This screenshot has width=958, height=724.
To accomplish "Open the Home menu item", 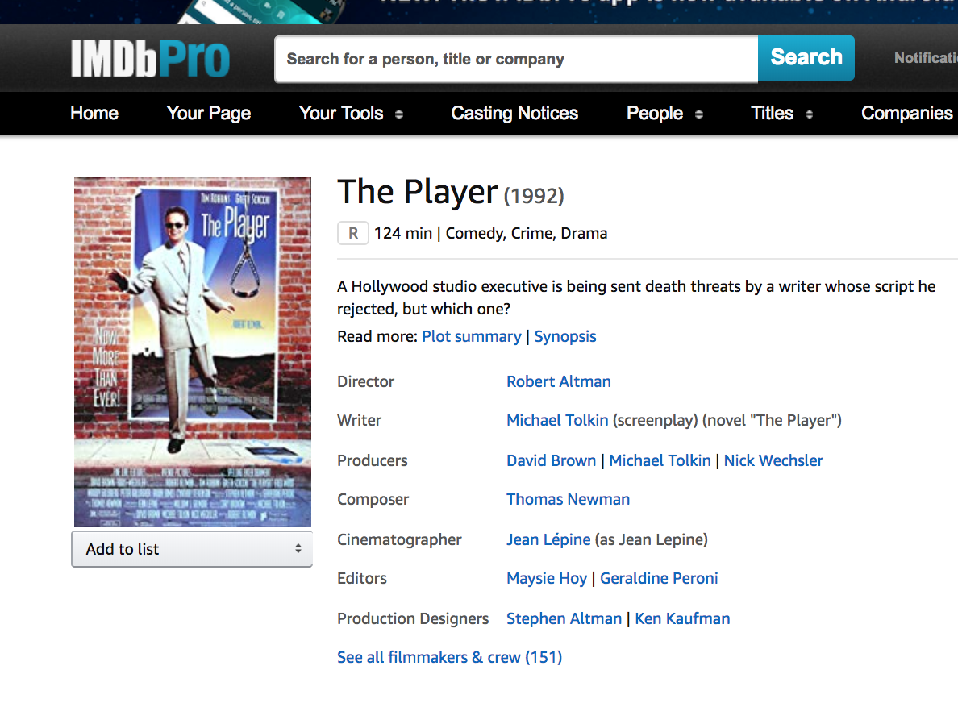I will click(94, 113).
